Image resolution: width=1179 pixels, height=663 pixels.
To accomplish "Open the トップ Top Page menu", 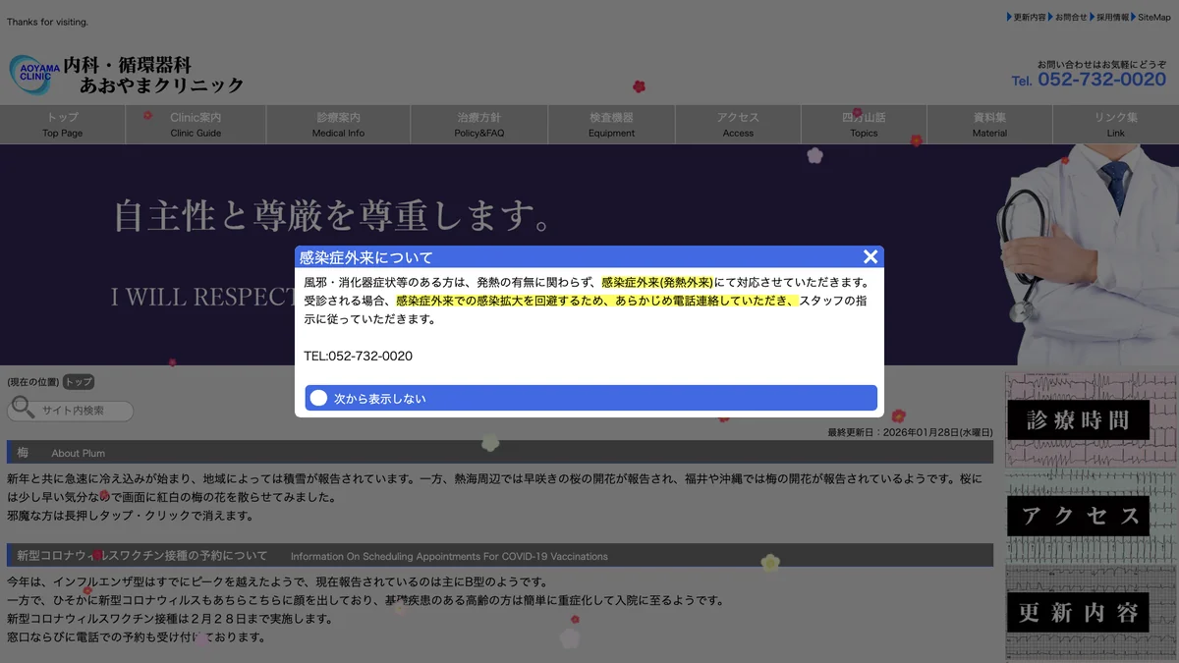I will pos(63,125).
